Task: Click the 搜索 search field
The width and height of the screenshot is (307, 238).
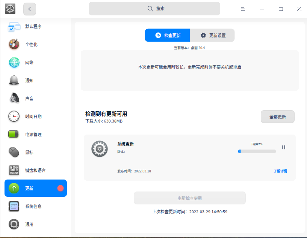Action: pos(154,8)
